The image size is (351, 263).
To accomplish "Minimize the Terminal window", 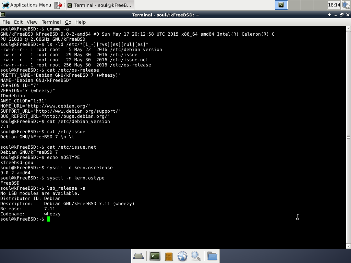I will click(335, 15).
